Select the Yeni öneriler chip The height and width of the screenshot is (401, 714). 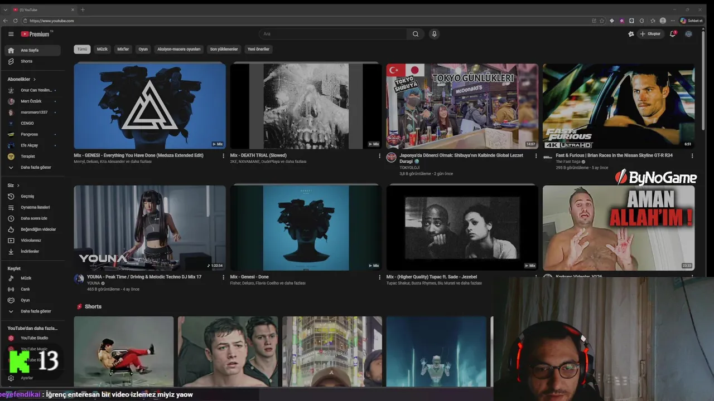tap(258, 49)
